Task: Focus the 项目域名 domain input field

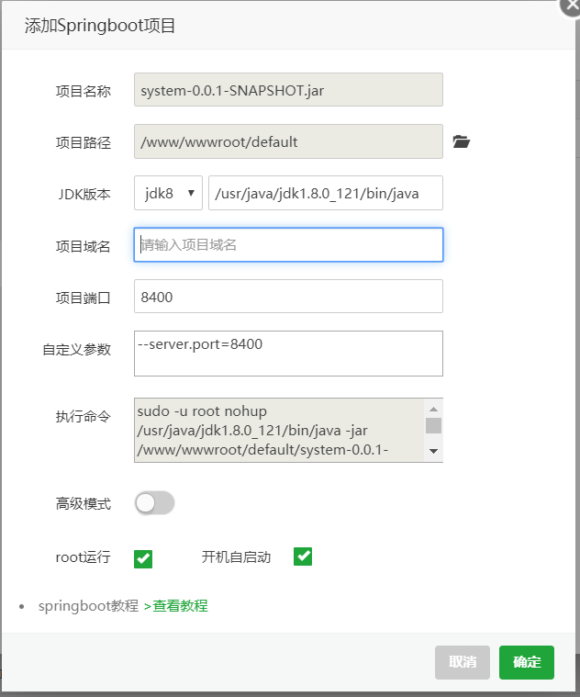Action: [288, 245]
